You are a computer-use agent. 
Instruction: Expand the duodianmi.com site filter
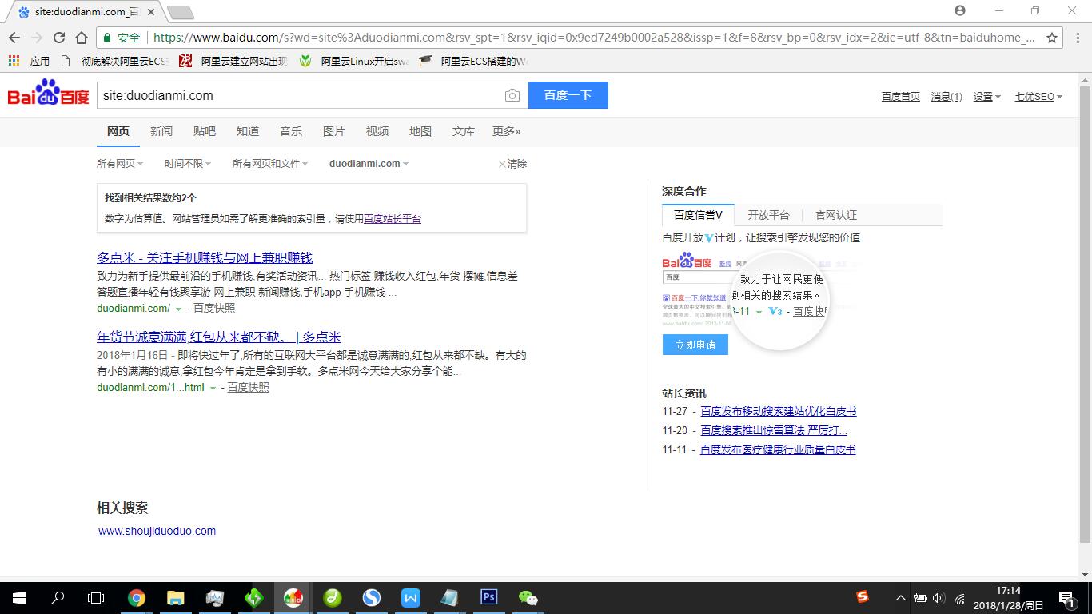369,163
